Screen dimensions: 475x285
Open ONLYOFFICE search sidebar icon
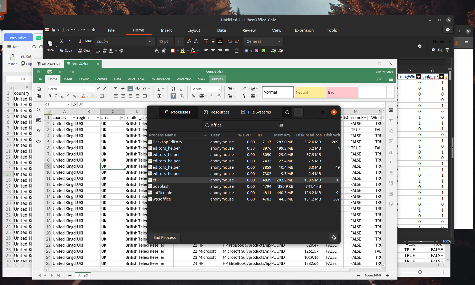39,110
